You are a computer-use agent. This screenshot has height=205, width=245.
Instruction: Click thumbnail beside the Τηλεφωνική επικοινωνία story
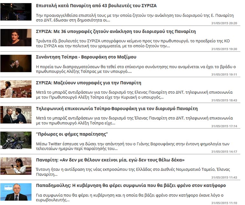point(16,115)
